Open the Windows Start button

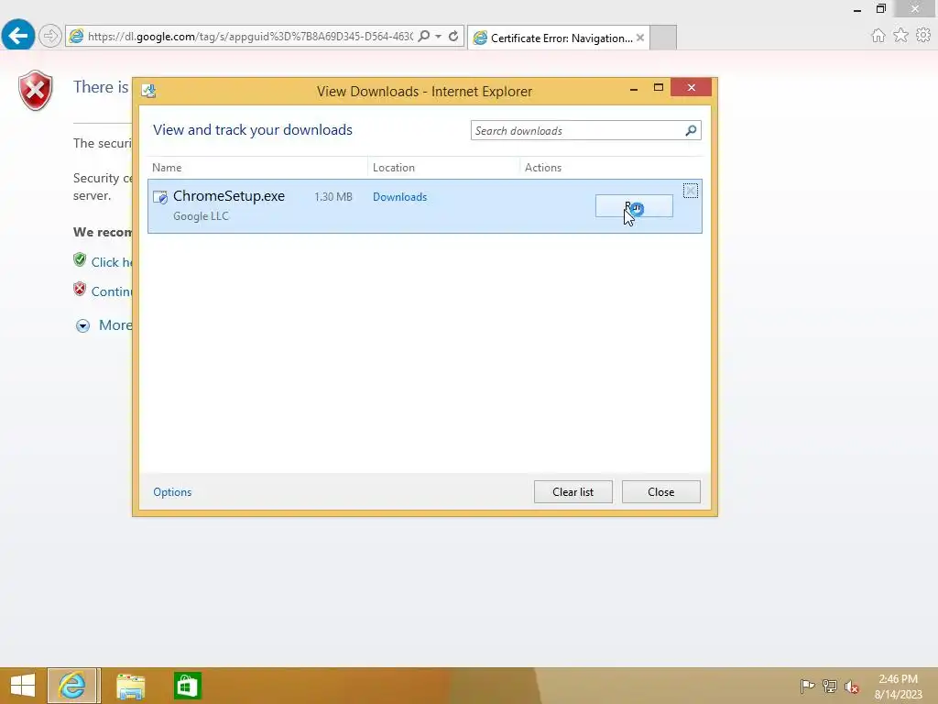tap(23, 686)
